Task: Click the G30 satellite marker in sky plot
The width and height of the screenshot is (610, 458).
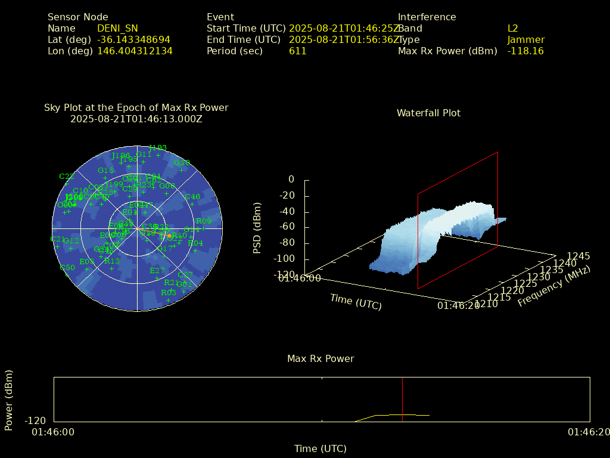Action: (182, 171)
